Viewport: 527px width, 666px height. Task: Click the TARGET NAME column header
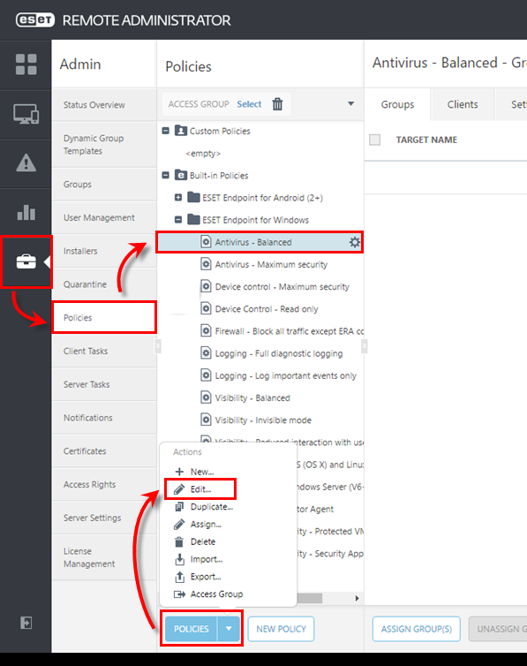pos(426,140)
